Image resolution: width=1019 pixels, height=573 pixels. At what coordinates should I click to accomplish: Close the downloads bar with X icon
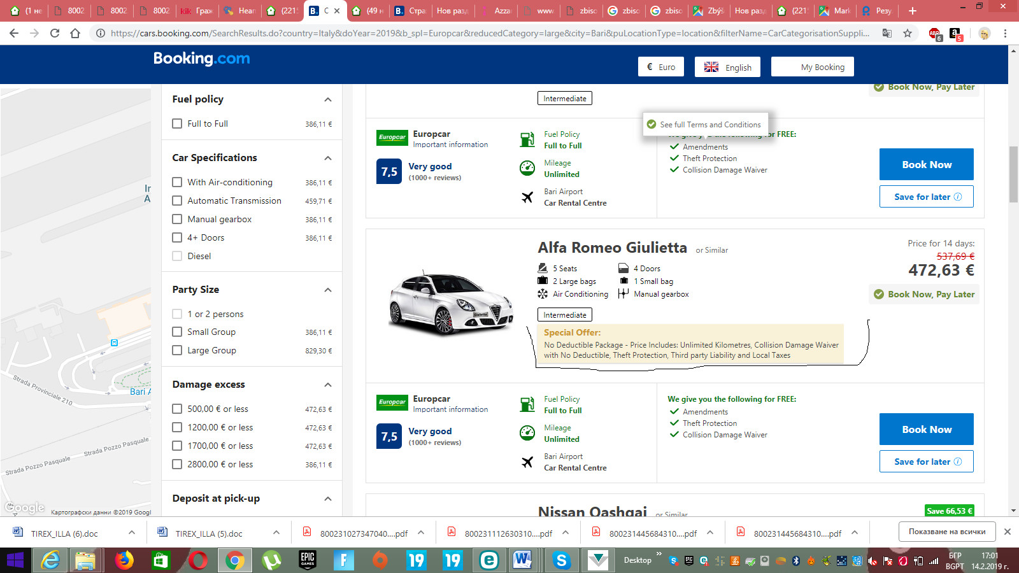[x=1007, y=532]
